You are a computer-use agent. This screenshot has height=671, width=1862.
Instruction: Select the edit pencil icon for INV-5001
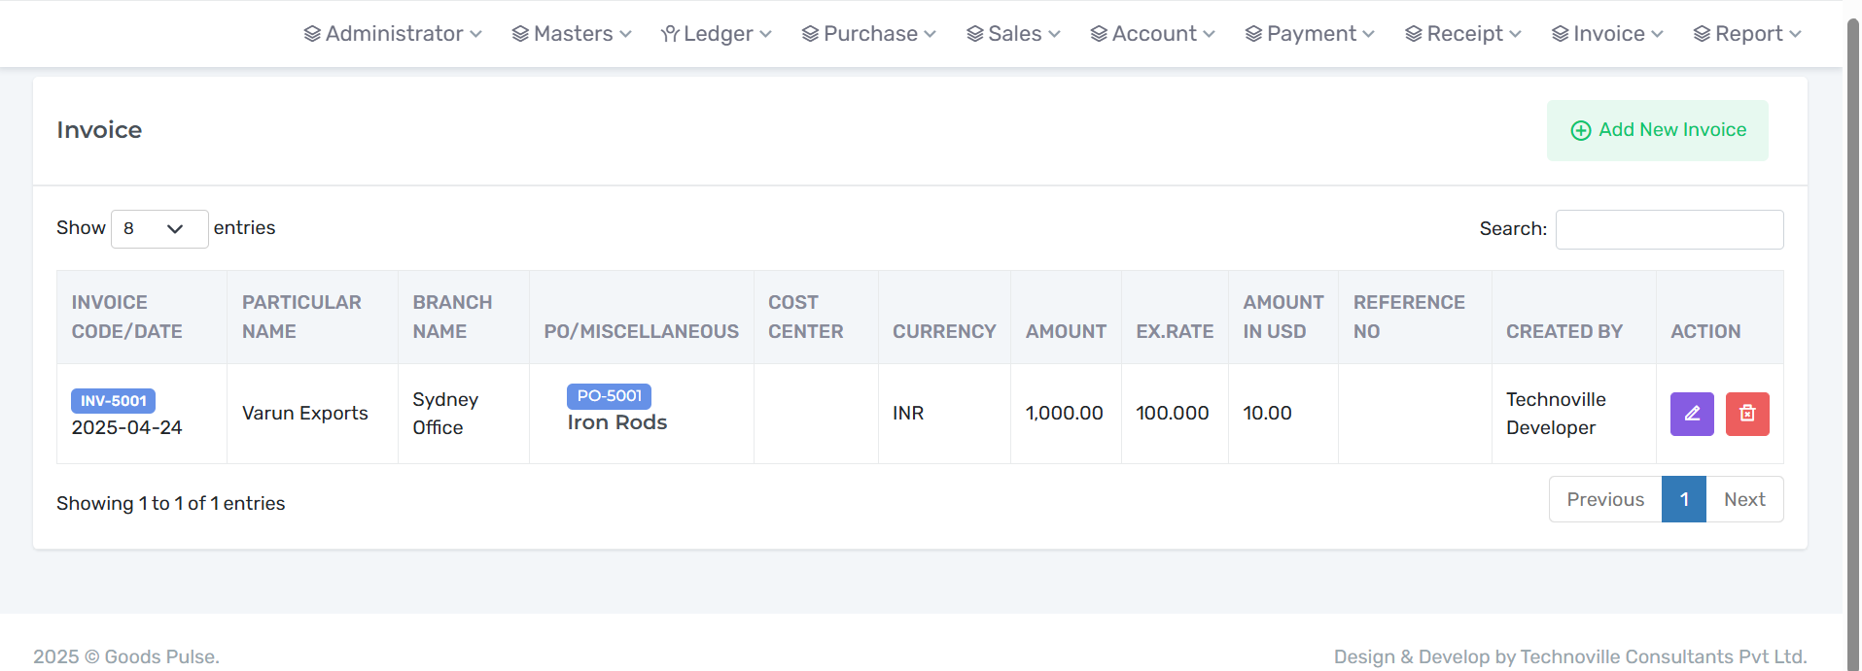pyautogui.click(x=1691, y=414)
